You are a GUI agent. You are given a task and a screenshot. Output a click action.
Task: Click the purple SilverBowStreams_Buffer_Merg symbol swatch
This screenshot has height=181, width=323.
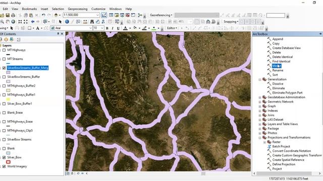(8, 72)
